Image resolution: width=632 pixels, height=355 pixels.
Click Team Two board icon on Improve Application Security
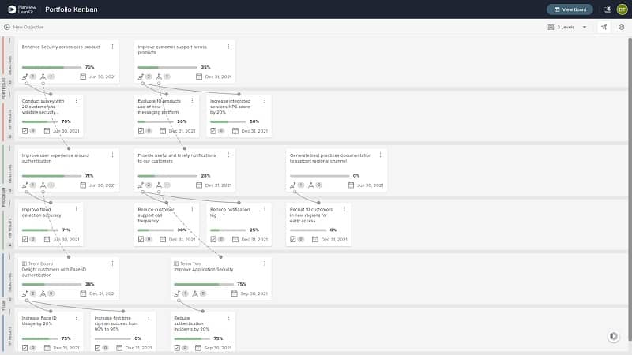tap(176, 263)
